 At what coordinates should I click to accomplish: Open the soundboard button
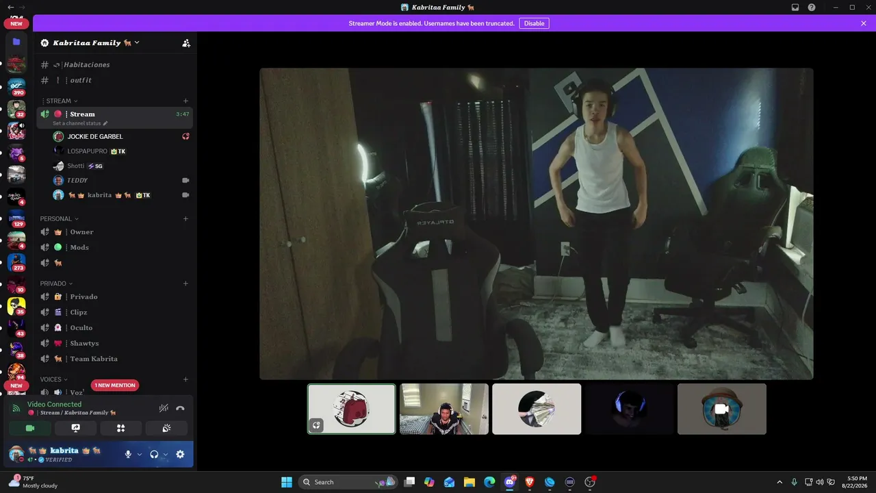pos(166,428)
